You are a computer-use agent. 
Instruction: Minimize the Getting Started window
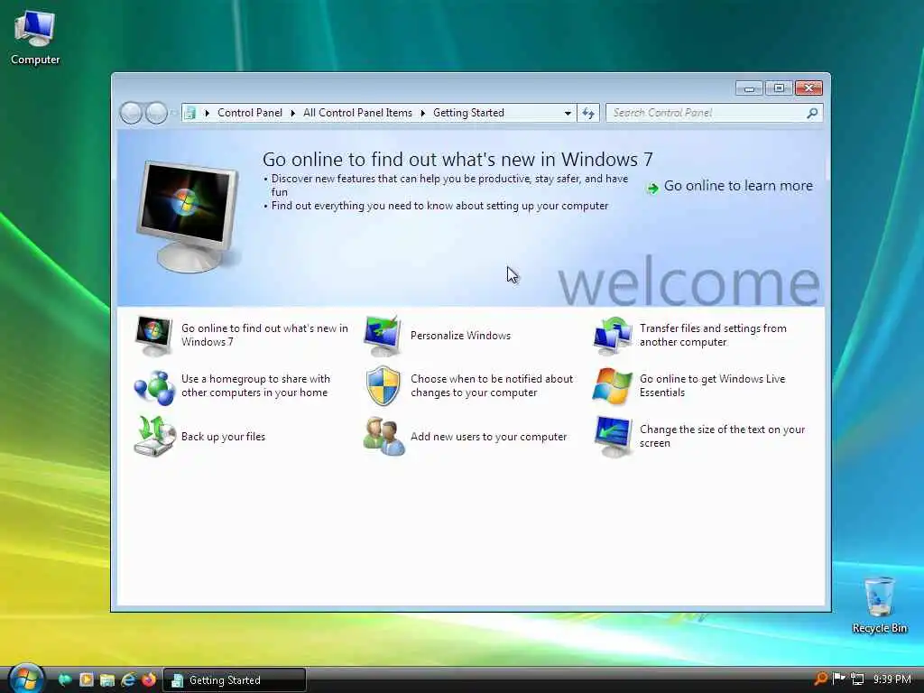click(749, 88)
